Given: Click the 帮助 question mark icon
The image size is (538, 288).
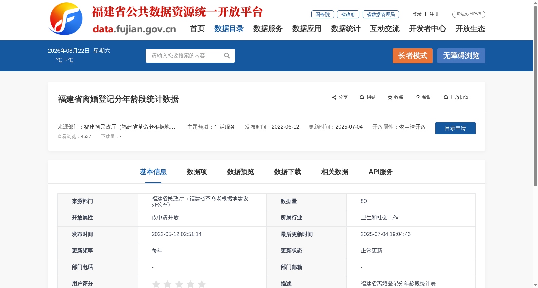Looking at the screenshot, I should coord(418,97).
